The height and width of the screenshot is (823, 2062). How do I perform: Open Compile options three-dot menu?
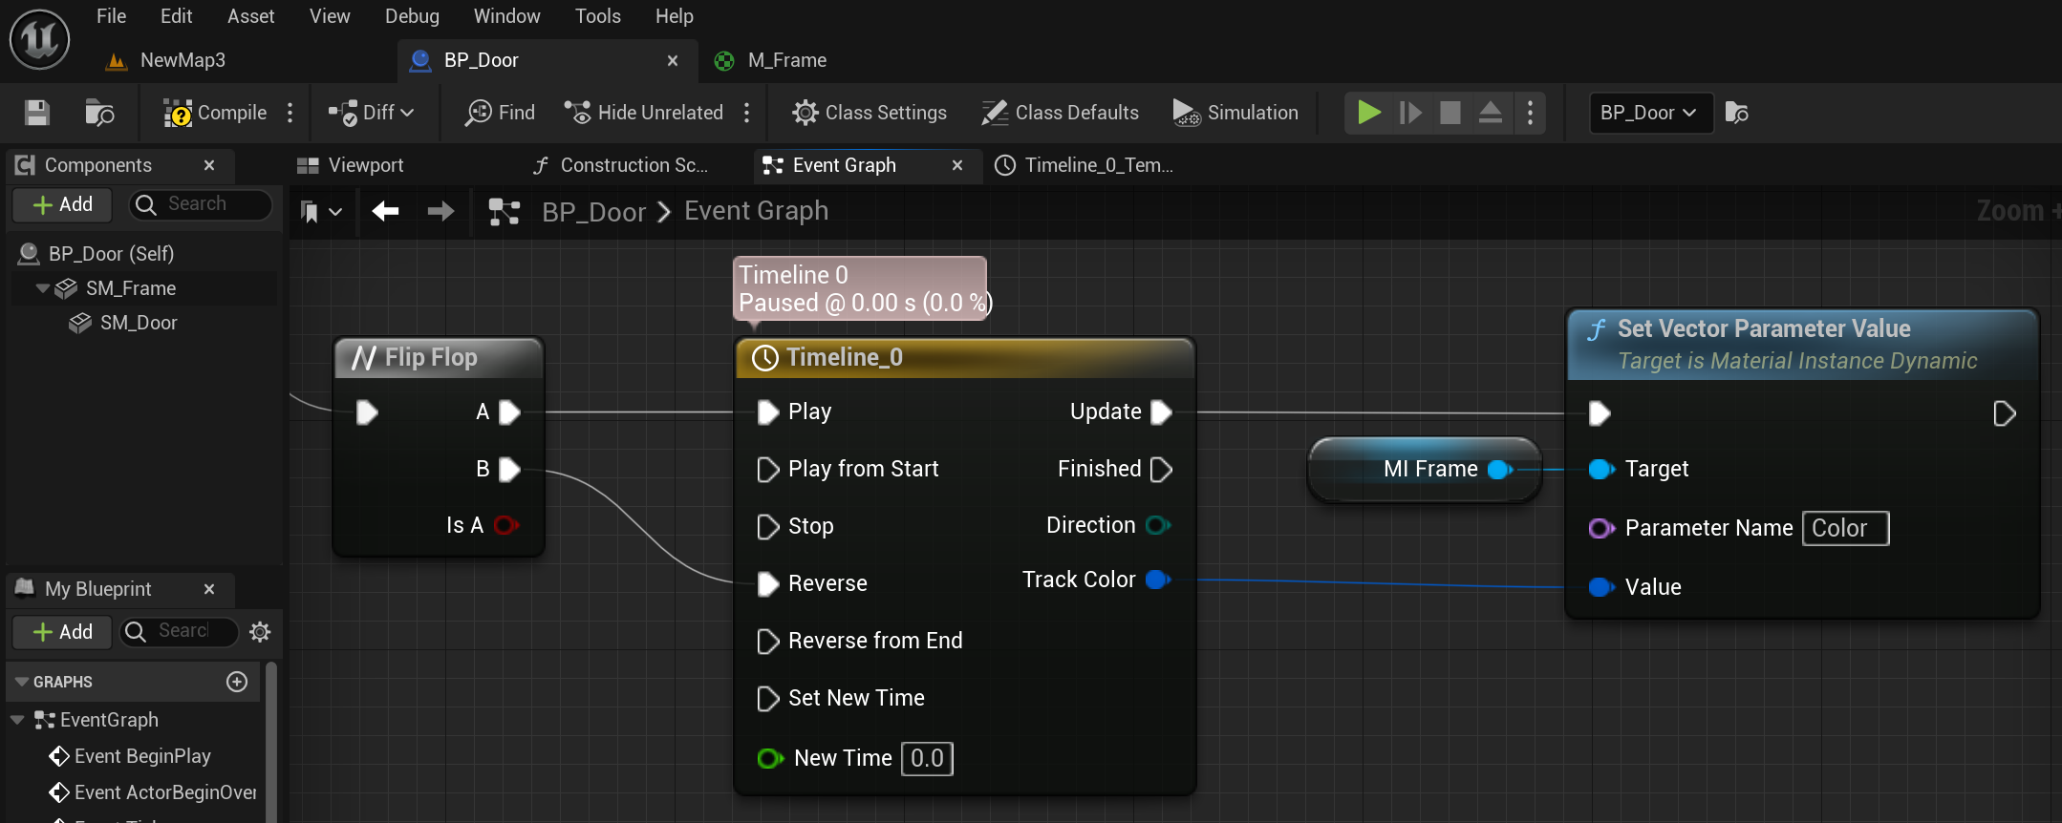pyautogui.click(x=290, y=113)
